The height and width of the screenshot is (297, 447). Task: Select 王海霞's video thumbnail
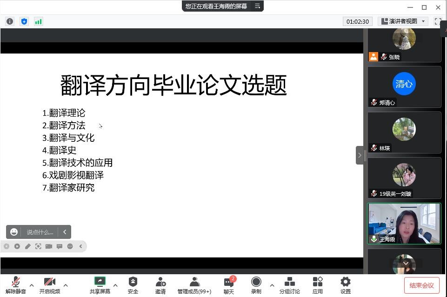404,224
